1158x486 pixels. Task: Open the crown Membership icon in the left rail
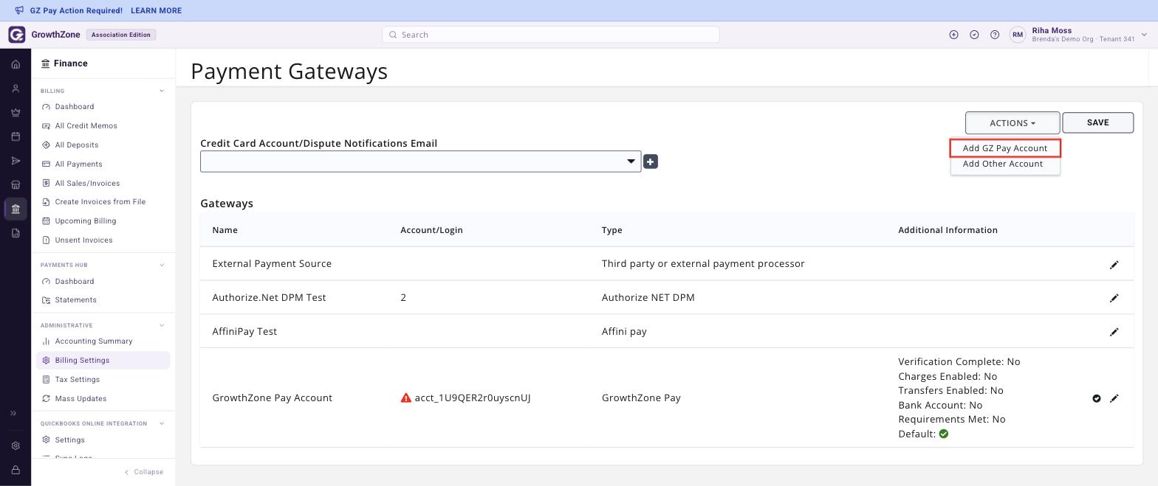point(16,113)
